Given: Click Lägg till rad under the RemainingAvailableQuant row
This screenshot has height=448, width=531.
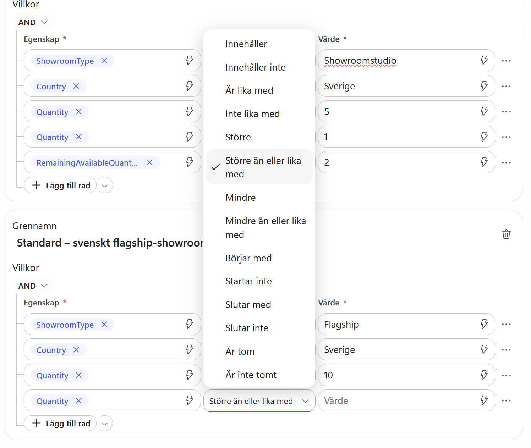Looking at the screenshot, I should coord(60,185).
